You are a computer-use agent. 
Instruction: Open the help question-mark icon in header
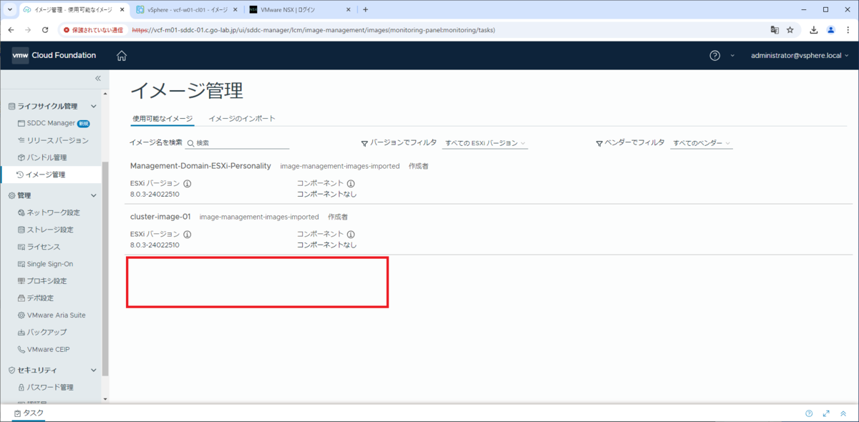[x=714, y=56]
